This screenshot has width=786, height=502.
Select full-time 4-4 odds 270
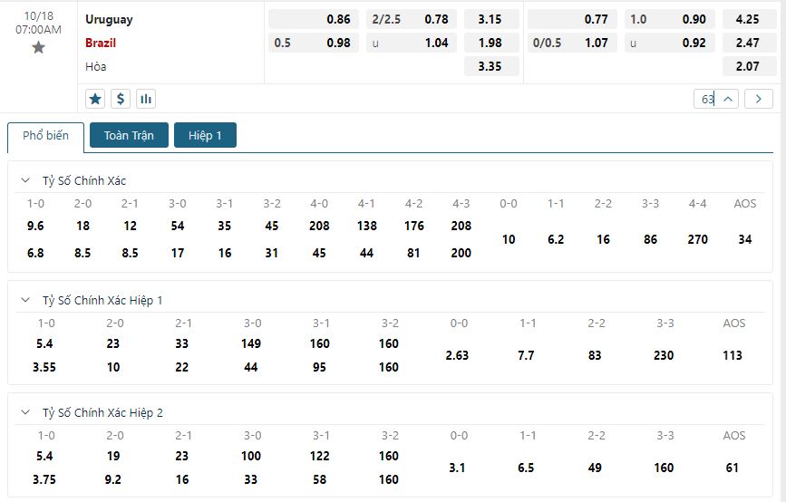coord(697,239)
